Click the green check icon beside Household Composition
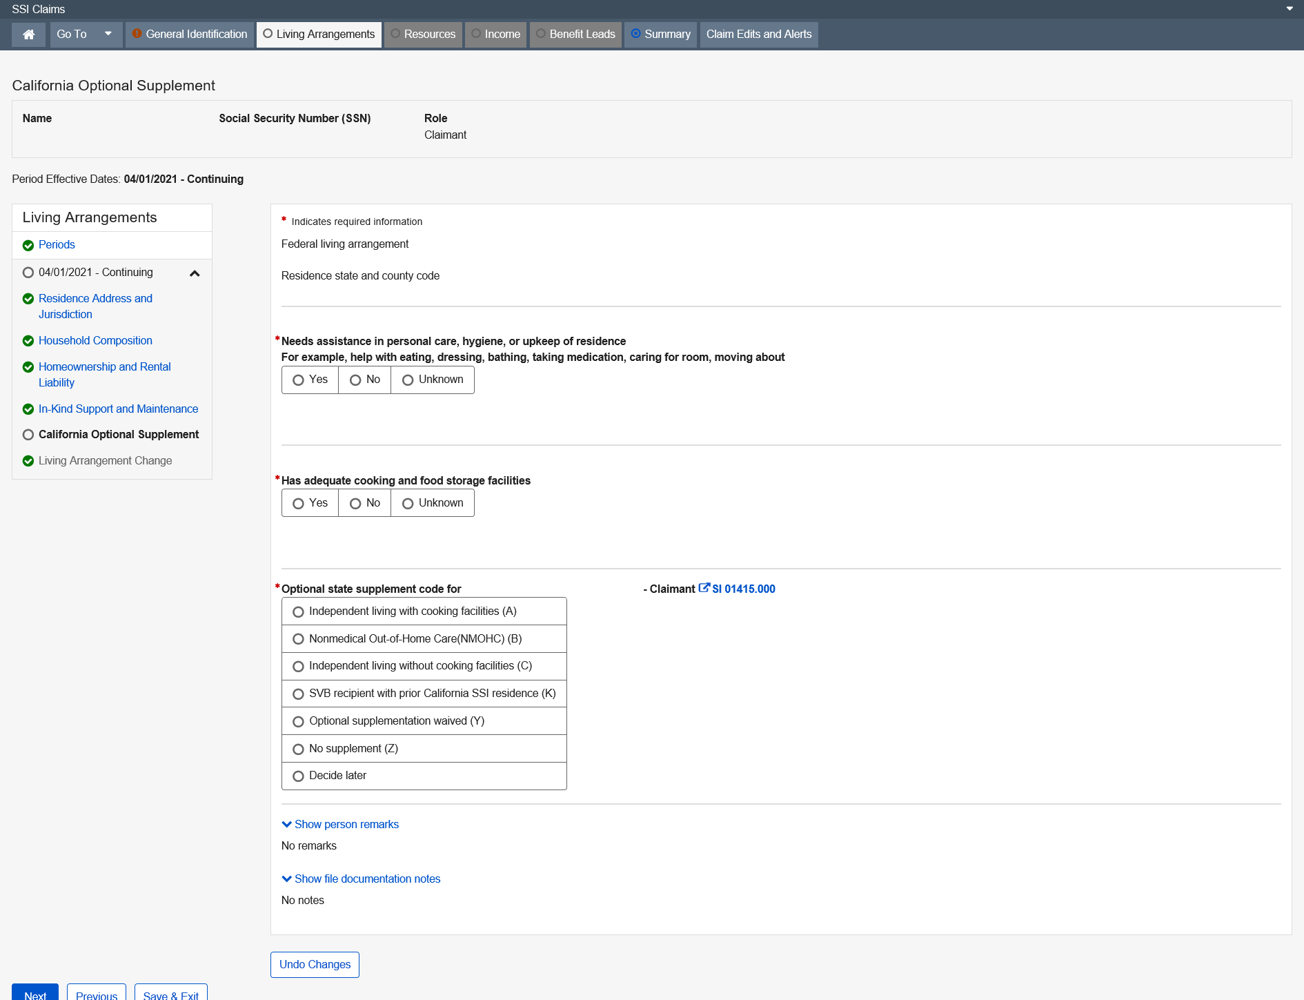1304x1000 pixels. [x=28, y=341]
